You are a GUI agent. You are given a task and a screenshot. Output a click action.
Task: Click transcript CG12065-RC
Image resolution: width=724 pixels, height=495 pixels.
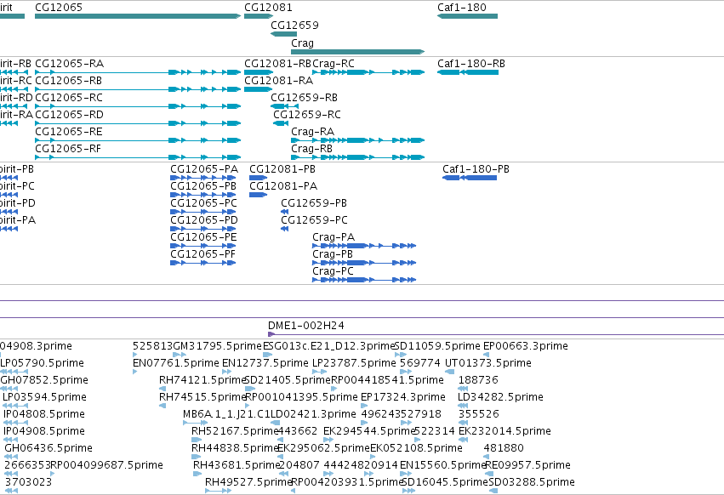69,98
